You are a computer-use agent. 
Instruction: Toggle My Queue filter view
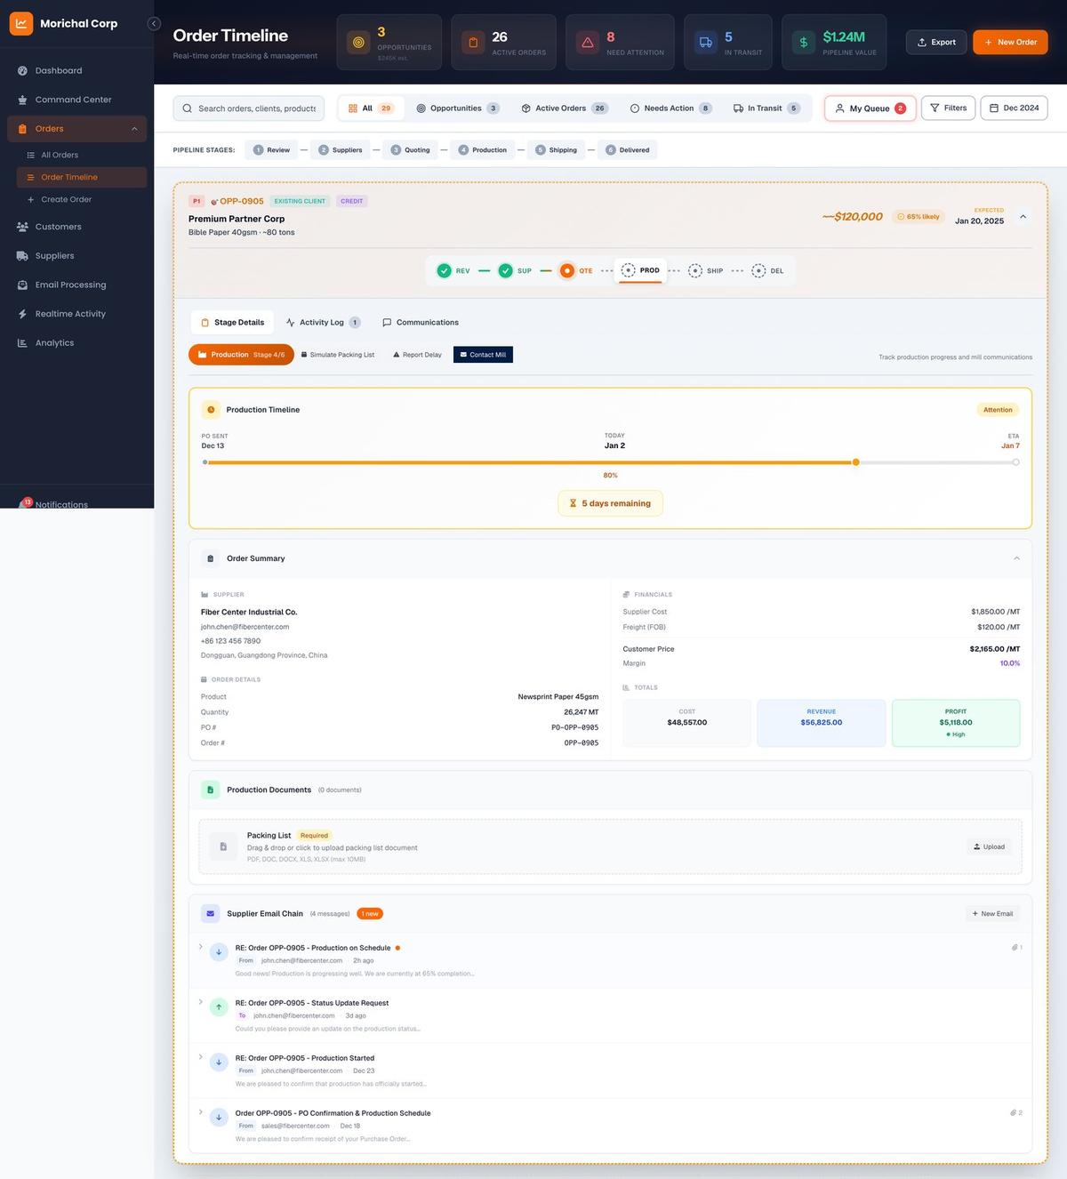pyautogui.click(x=870, y=108)
